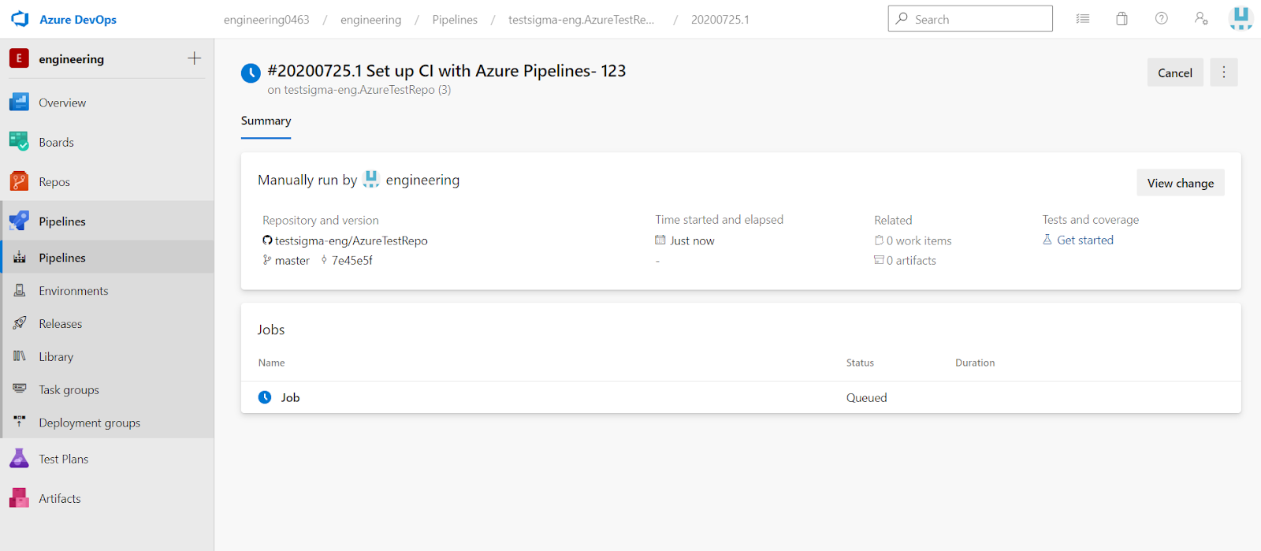
Task: Click the Pipelines sub-item icon
Action: (20, 258)
